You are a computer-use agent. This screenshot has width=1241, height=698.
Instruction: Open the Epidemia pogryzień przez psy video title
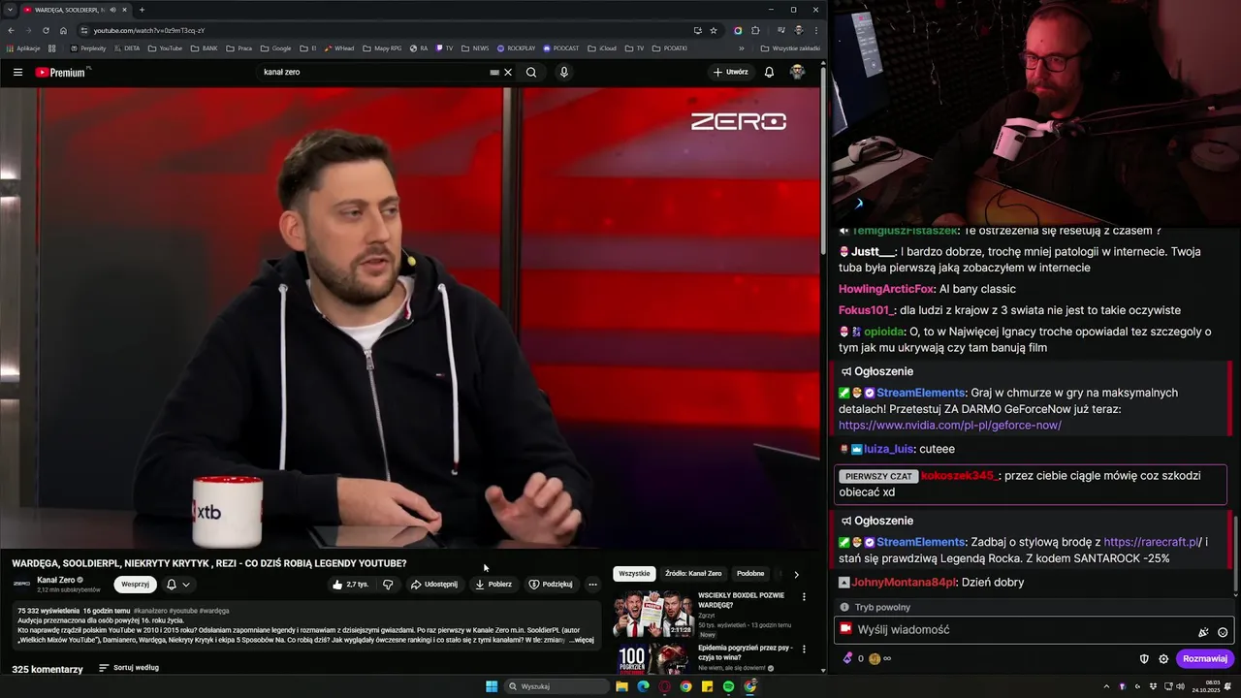[x=746, y=651]
